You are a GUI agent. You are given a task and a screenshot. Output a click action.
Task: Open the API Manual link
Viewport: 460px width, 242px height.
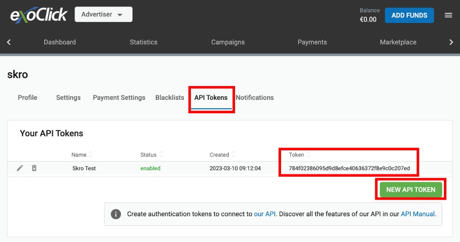click(418, 214)
